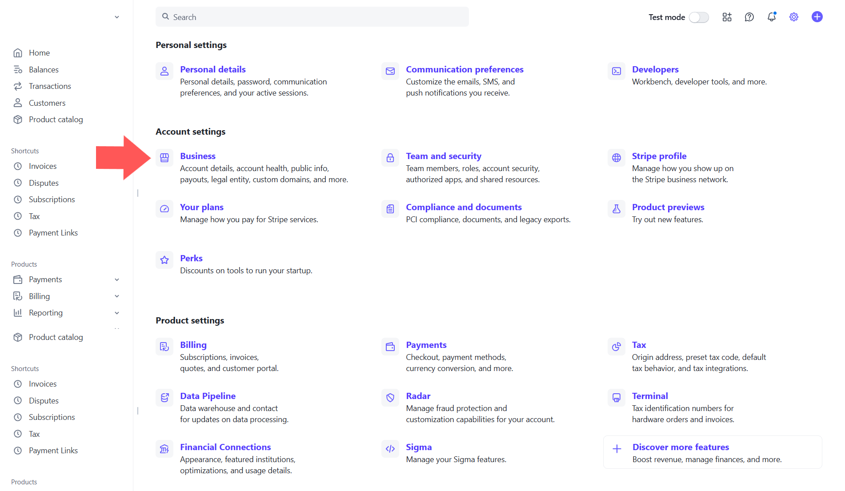Click the purple plus create icon

817,17
